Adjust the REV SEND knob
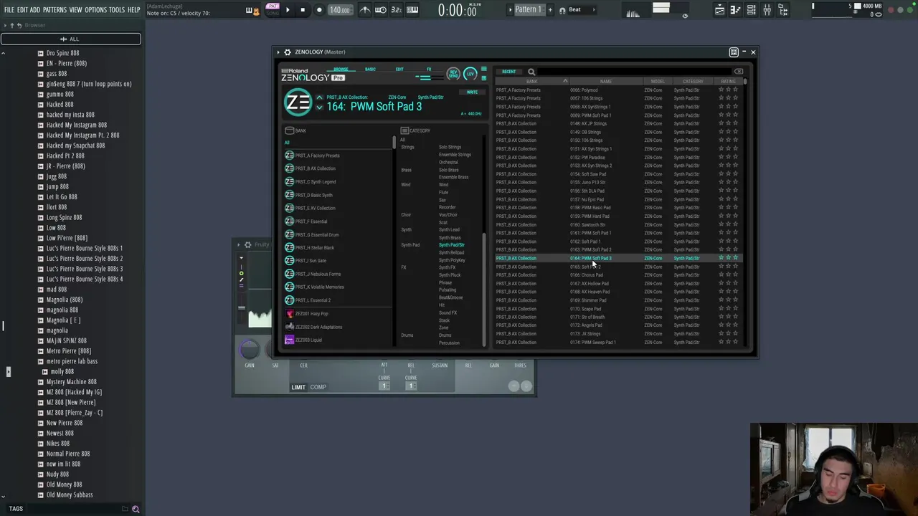The height and width of the screenshot is (516, 918). pyautogui.click(x=453, y=74)
